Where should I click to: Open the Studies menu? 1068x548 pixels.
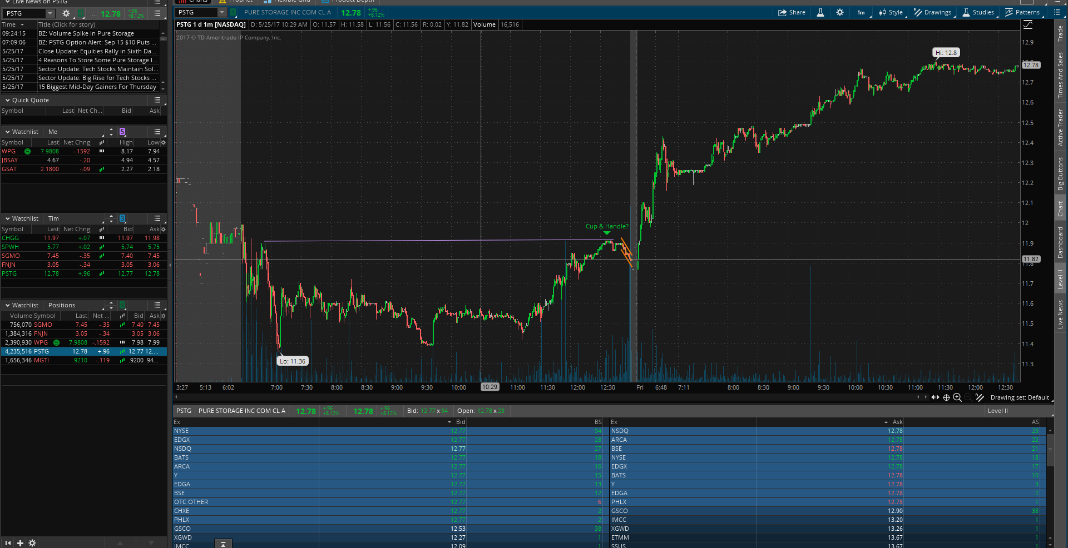(978, 12)
